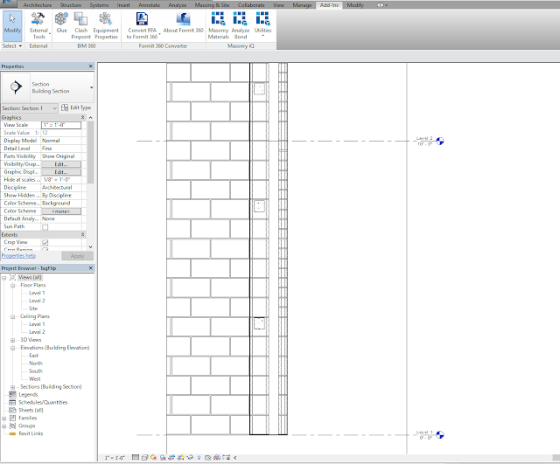This screenshot has width=560, height=464.
Task: Expand the Groups tree node
Action: click(x=4, y=426)
